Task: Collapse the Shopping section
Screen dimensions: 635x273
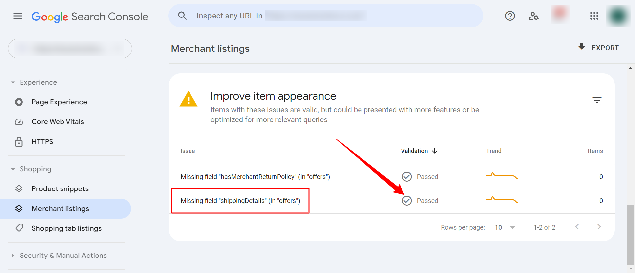Action: coord(31,169)
